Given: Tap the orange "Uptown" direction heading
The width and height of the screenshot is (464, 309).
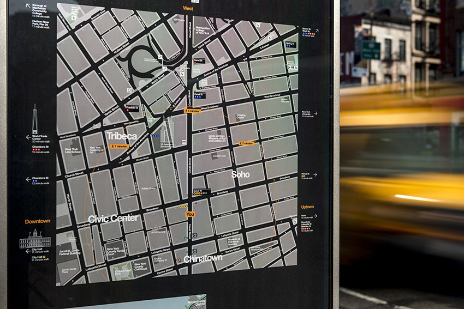Looking at the screenshot, I should 307,207.
